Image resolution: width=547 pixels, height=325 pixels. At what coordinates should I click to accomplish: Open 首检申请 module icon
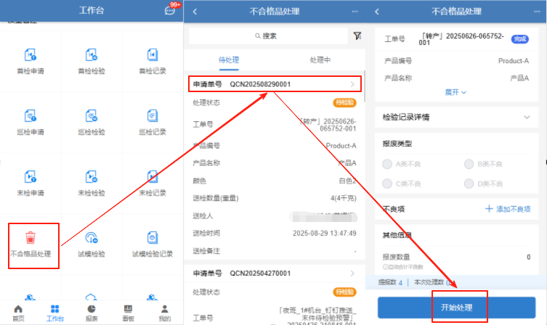coord(30,55)
